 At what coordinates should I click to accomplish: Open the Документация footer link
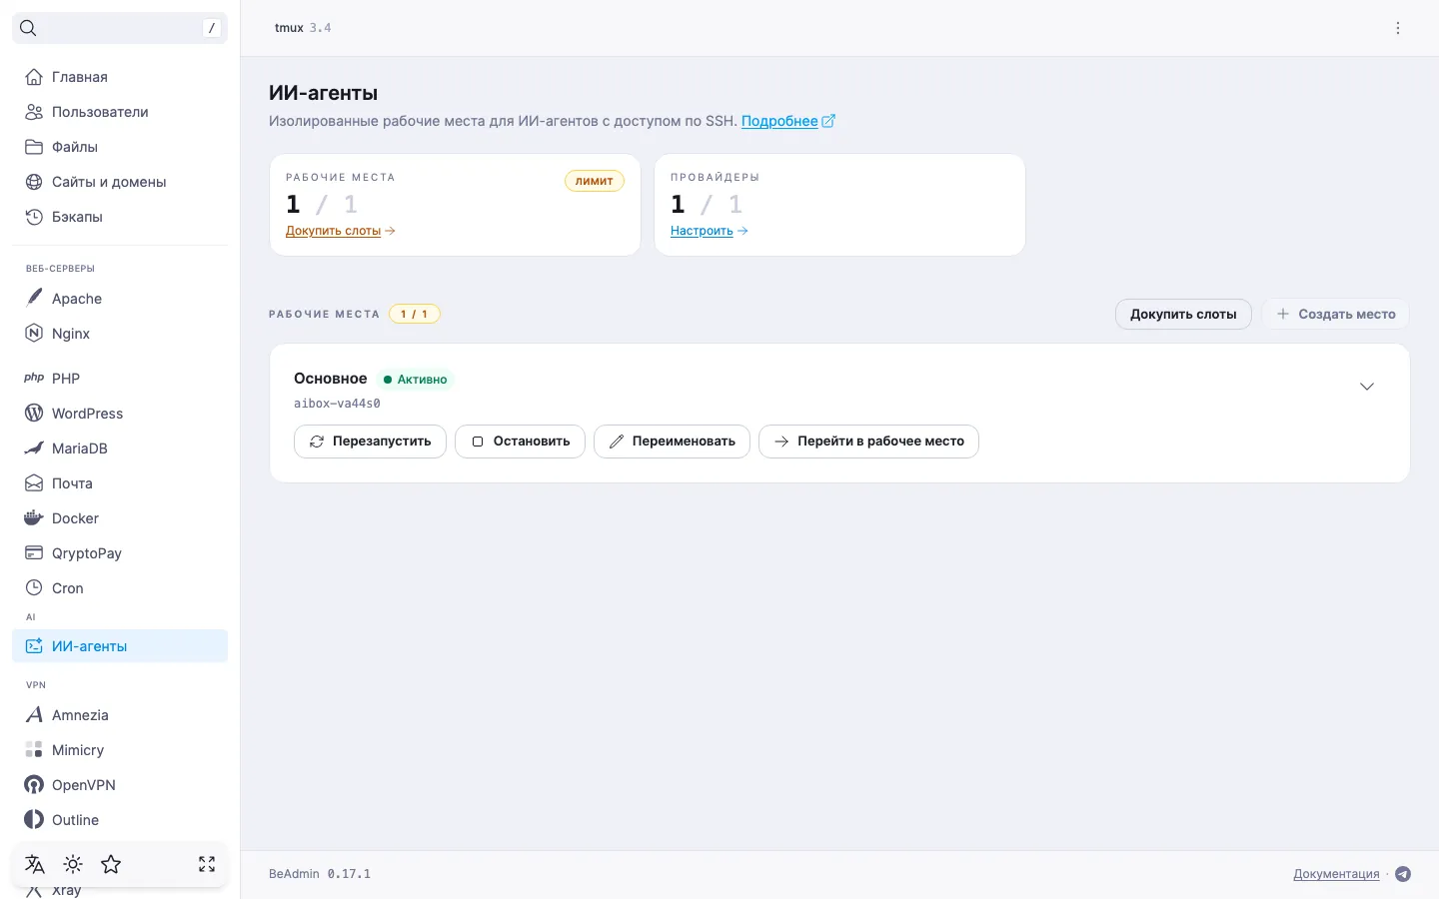1336,874
